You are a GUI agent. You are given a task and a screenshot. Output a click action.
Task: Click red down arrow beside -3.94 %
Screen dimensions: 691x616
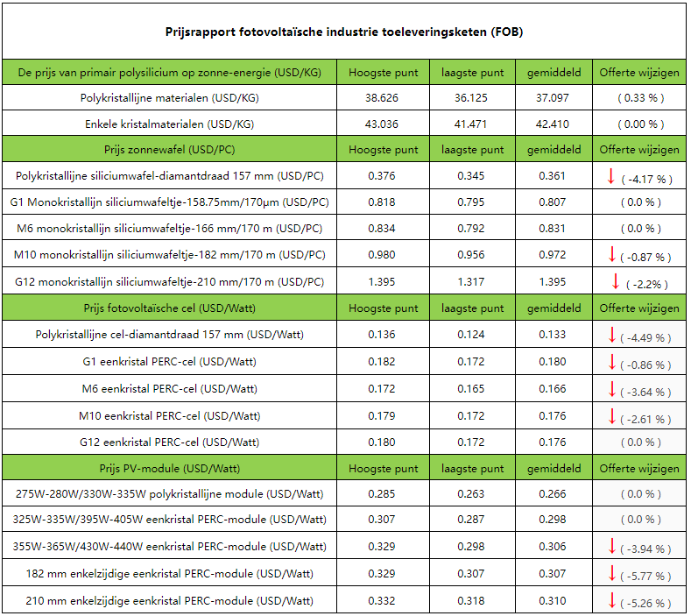point(611,546)
